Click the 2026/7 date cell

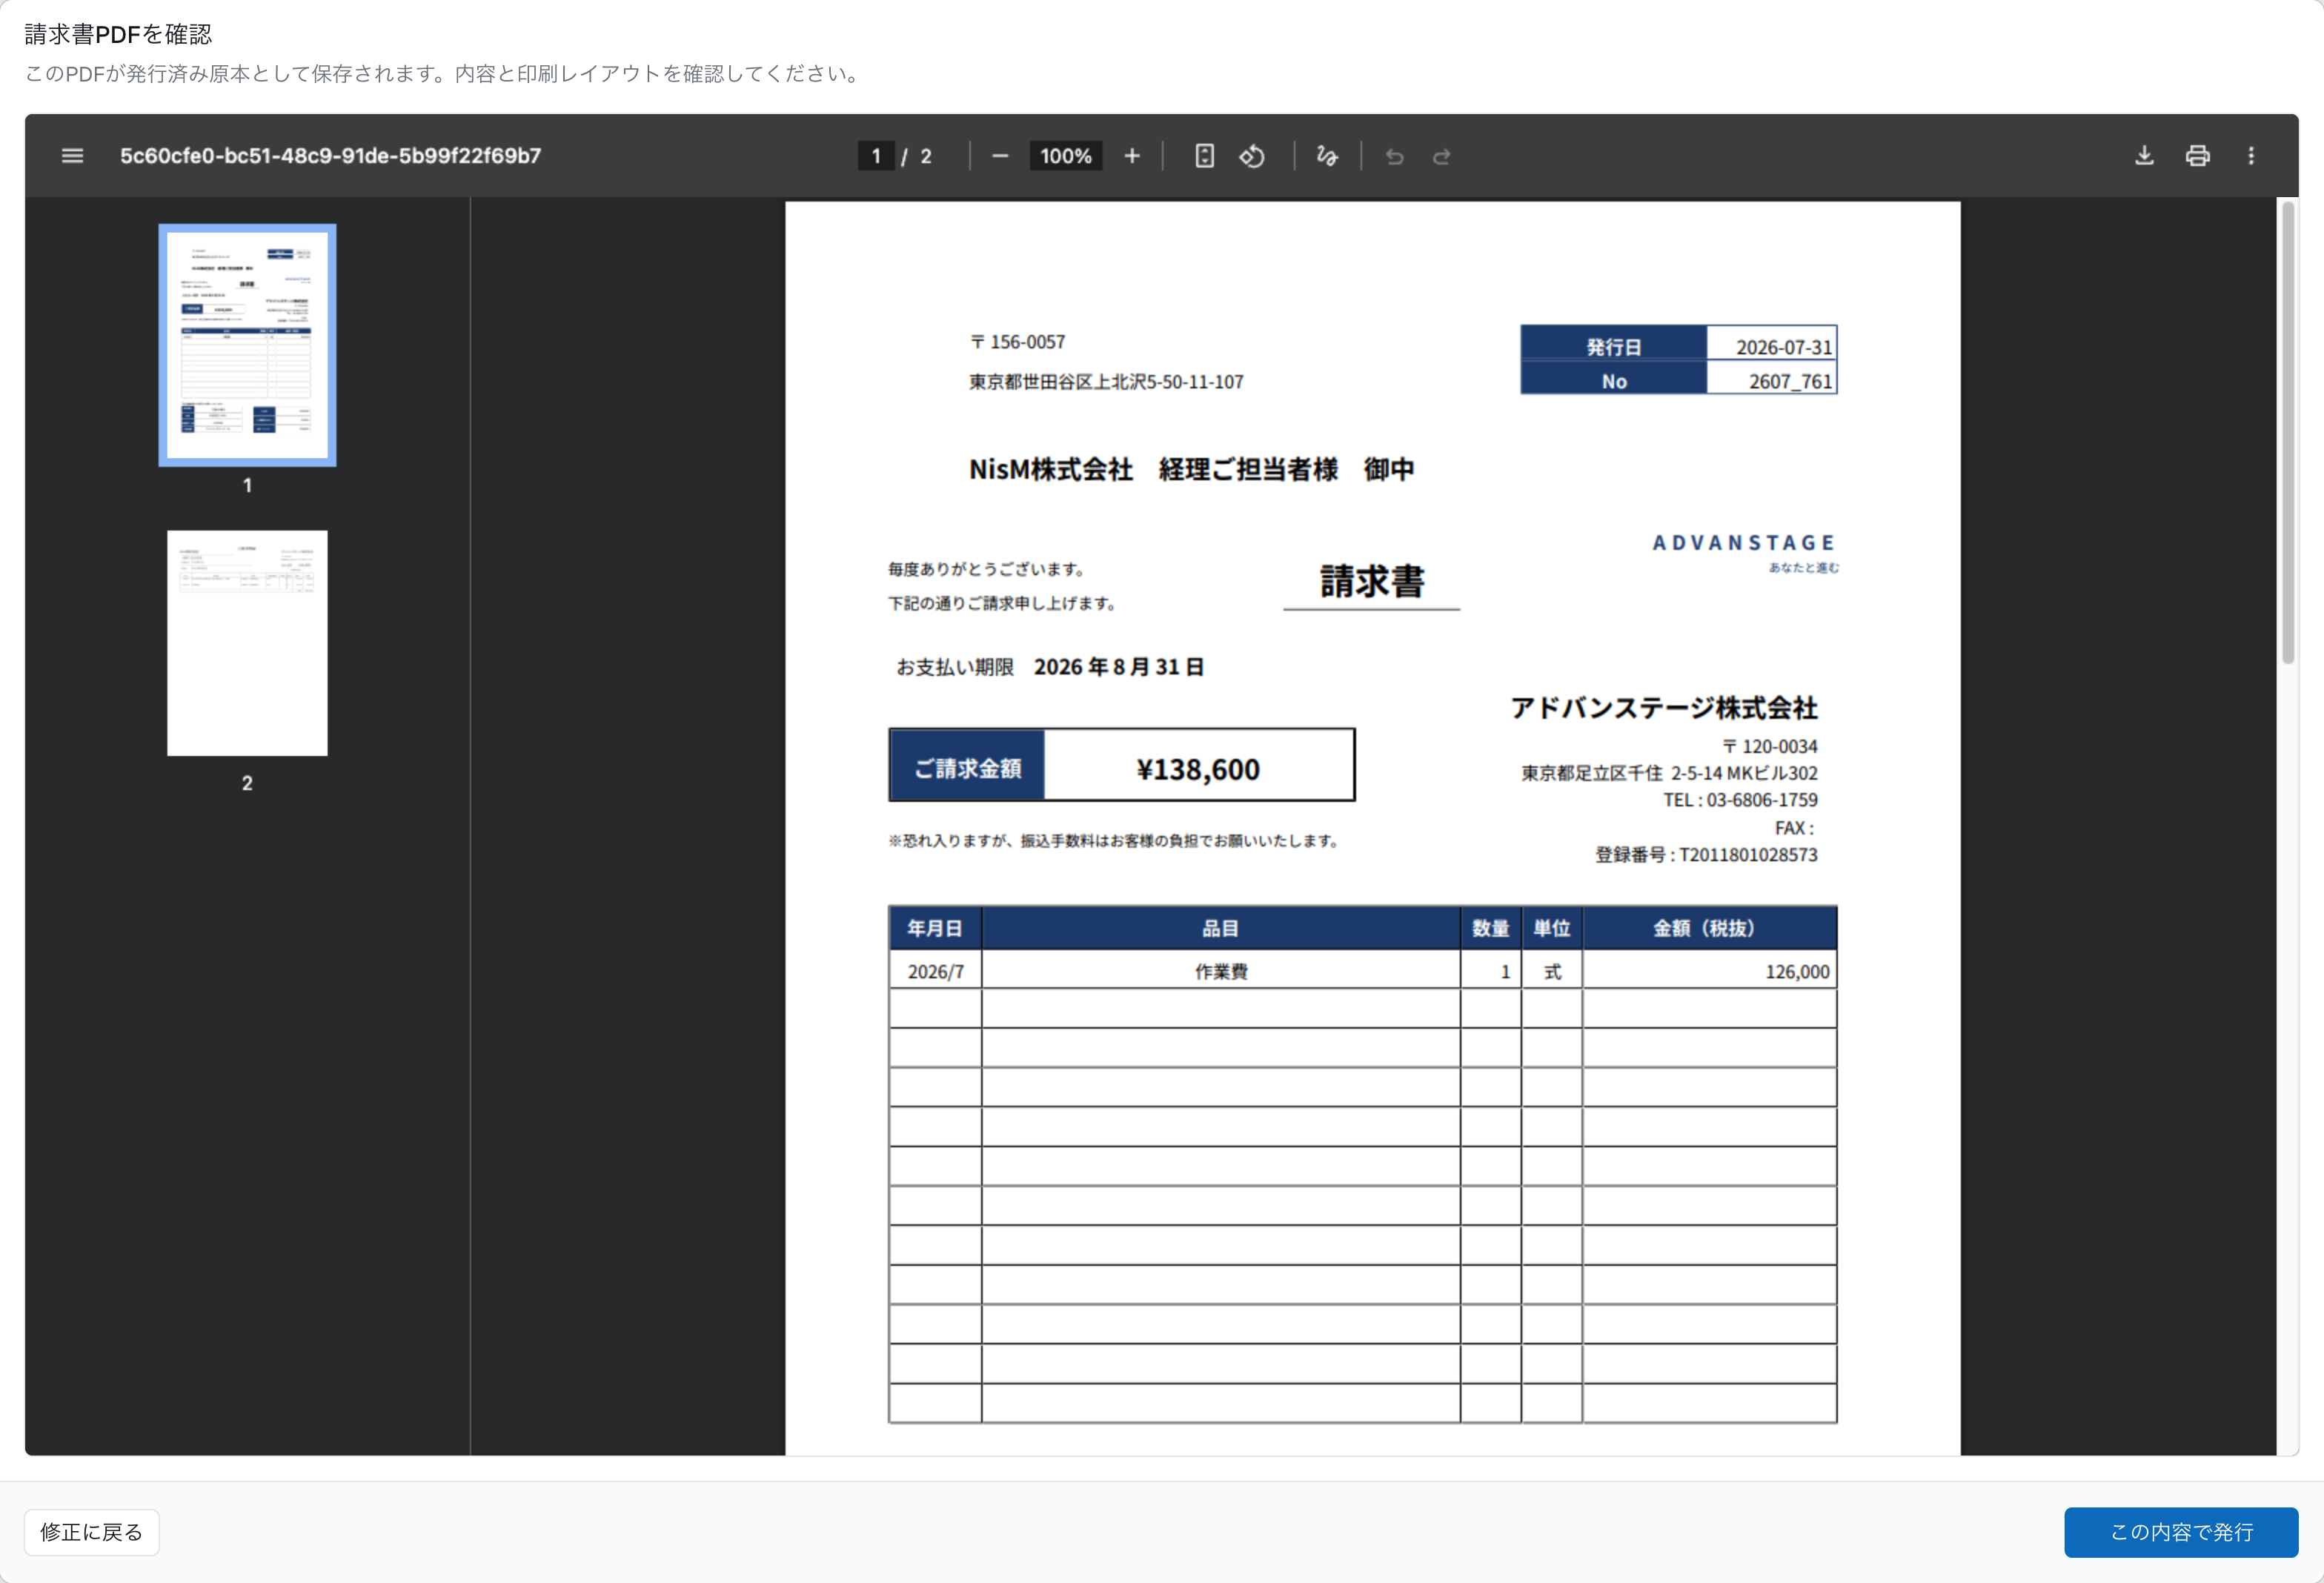point(935,971)
